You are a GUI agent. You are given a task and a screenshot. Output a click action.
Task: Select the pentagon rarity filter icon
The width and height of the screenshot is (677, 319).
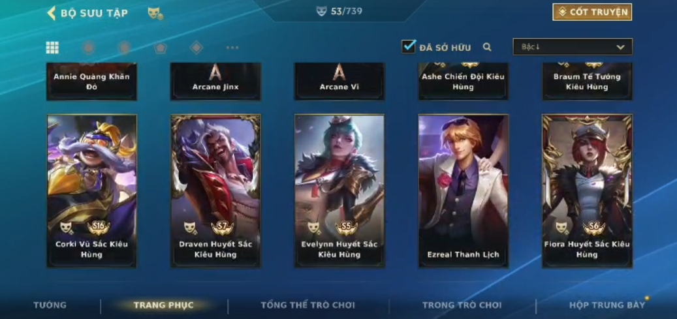(160, 48)
